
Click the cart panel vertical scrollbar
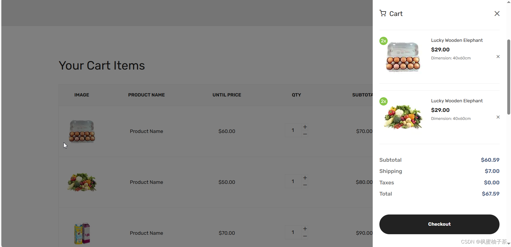click(x=509, y=77)
